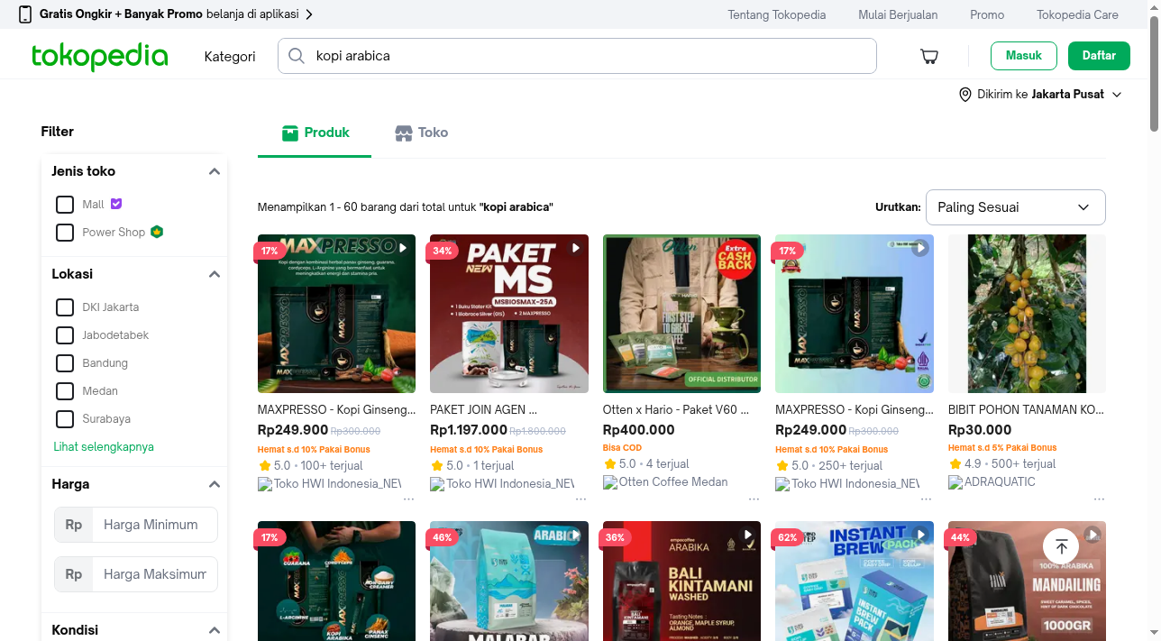Check the Power Shop checkbox
This screenshot has width=1161, height=641.
pos(65,233)
